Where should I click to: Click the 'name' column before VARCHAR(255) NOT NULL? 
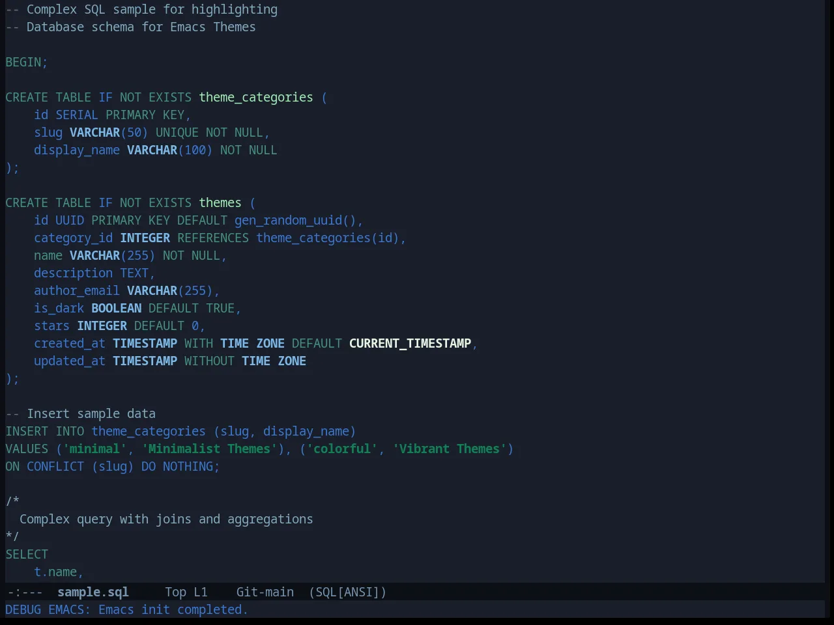[48, 255]
